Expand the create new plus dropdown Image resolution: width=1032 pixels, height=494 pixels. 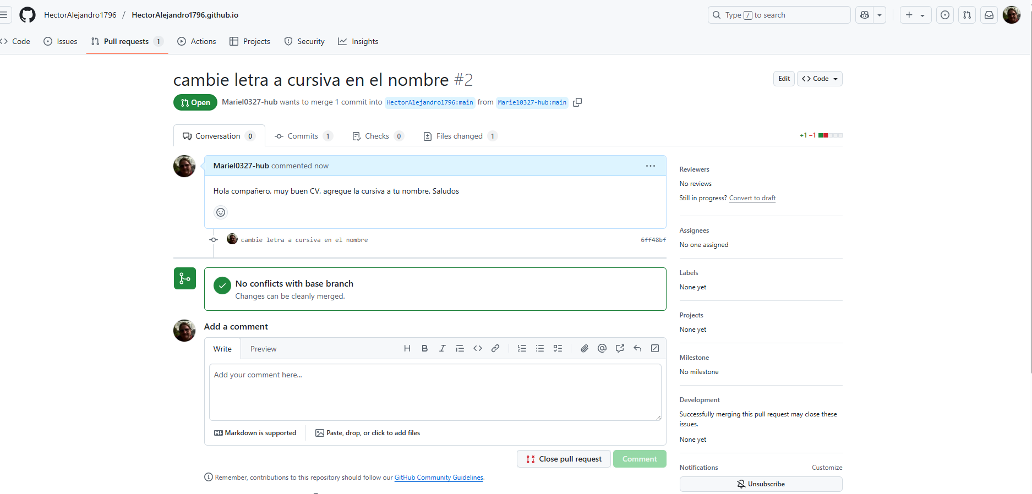(x=915, y=15)
